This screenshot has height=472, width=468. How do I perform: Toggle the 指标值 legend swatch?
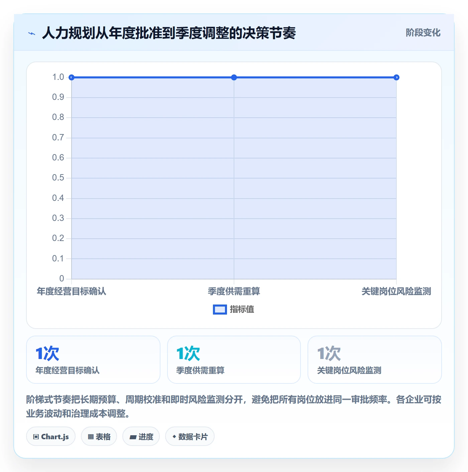tap(220, 310)
